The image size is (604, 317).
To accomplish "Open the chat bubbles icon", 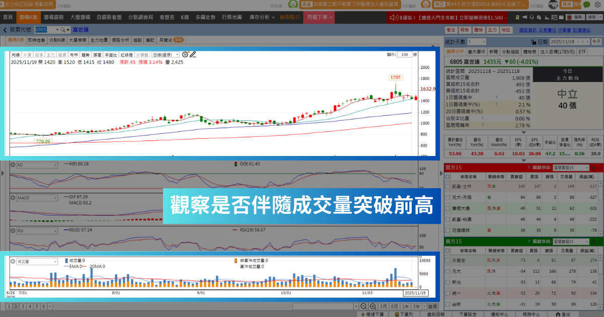I will coord(538,17).
